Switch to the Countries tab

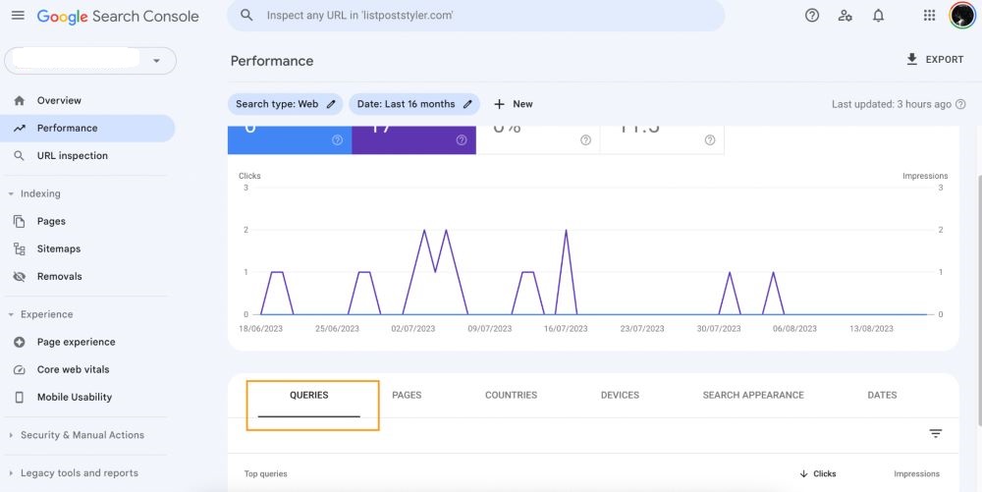click(511, 395)
